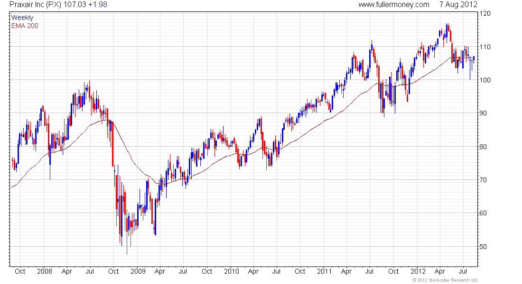Click the Oct label preceding 2008

20,271
